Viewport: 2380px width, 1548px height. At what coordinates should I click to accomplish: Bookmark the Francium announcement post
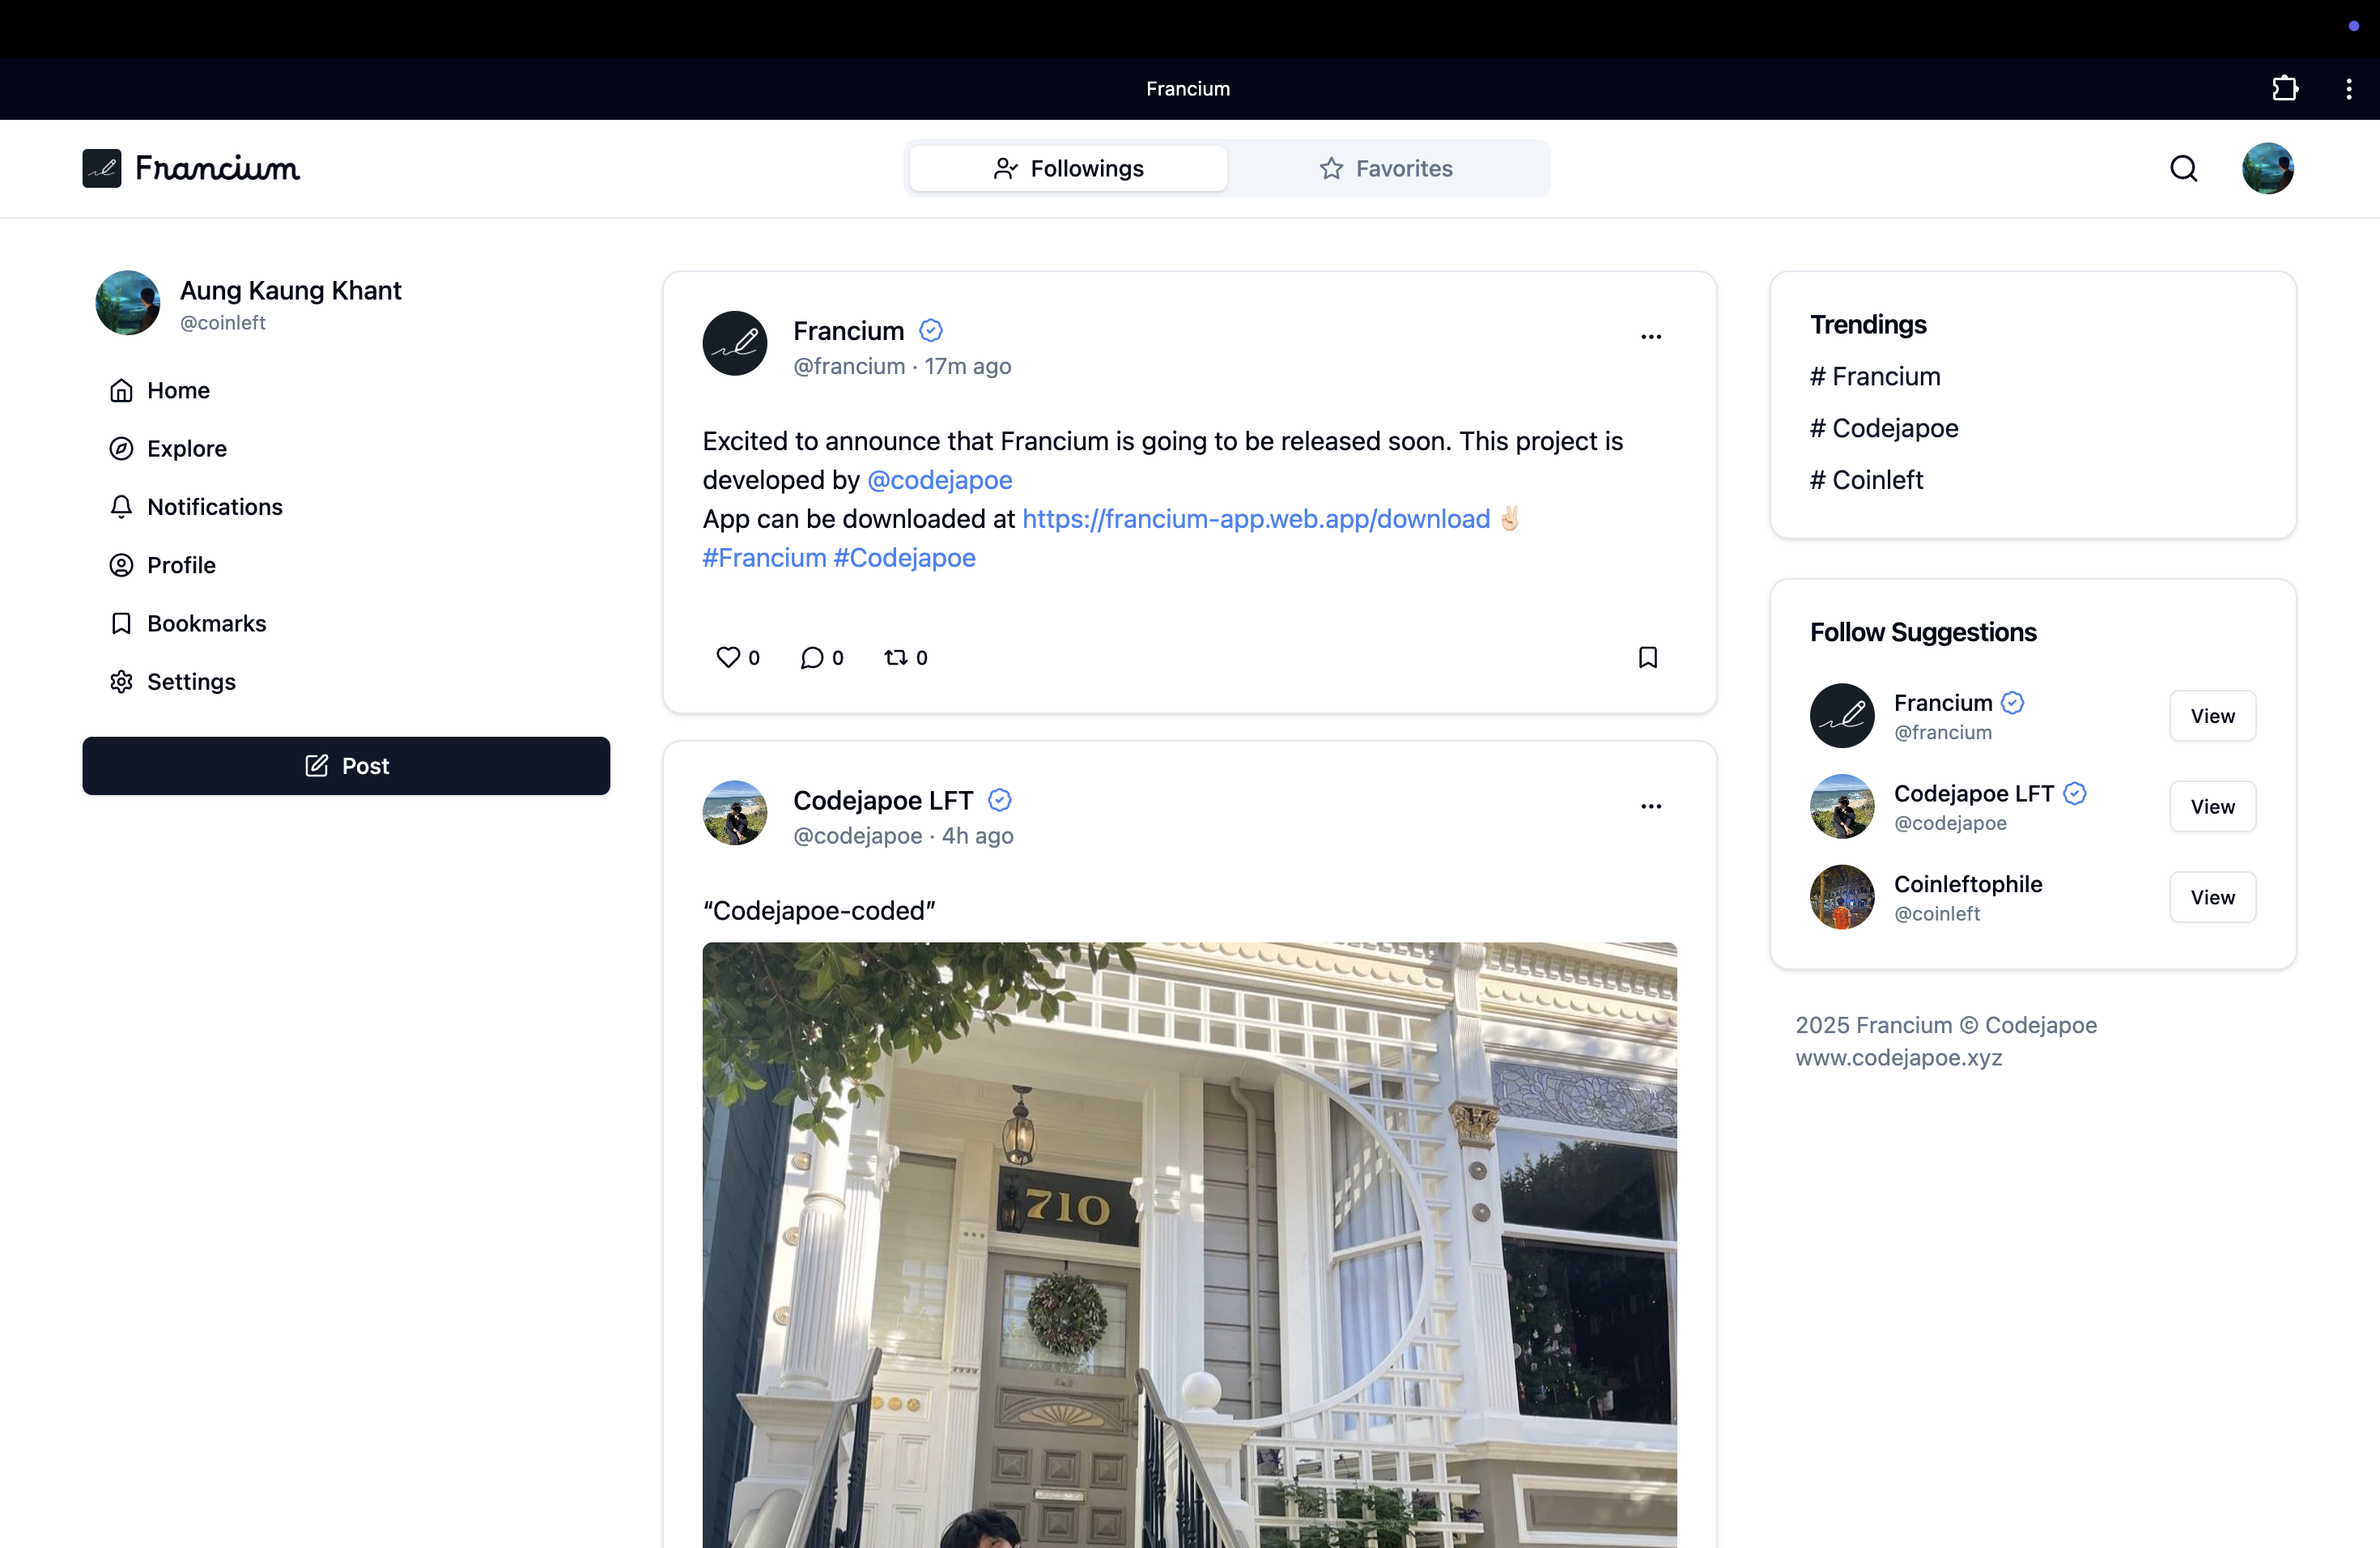(x=1648, y=657)
